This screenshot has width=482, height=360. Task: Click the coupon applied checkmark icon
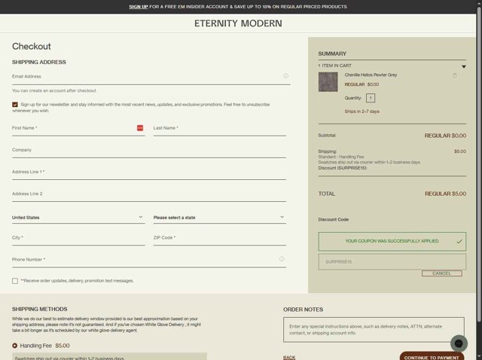click(x=459, y=241)
